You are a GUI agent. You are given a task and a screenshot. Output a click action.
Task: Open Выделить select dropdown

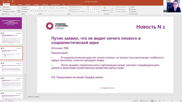point(133,12)
